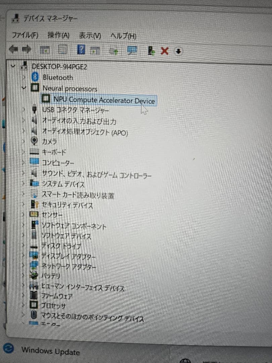
Task: Expand the キーボード category
Action: click(24, 152)
